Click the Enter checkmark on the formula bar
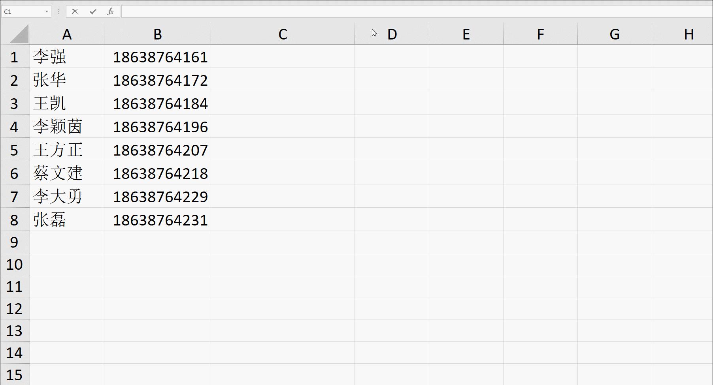Screen dimensions: 713x385 tap(92, 11)
